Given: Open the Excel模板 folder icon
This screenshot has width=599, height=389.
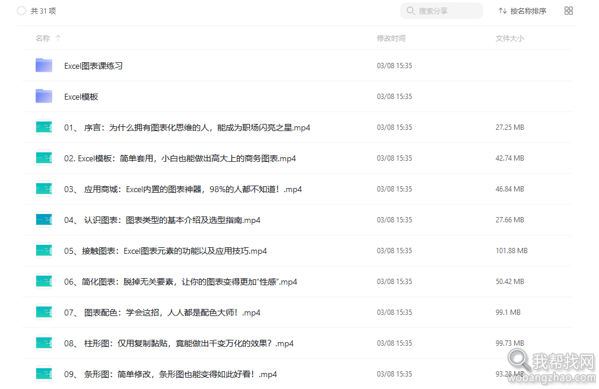Looking at the screenshot, I should pyautogui.click(x=44, y=96).
